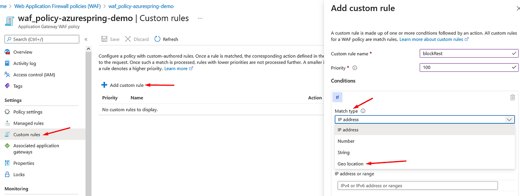Click the Custom rules icon

click(7, 134)
